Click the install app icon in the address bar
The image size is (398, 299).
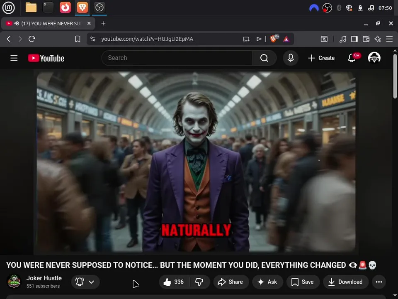pyautogui.click(x=246, y=39)
